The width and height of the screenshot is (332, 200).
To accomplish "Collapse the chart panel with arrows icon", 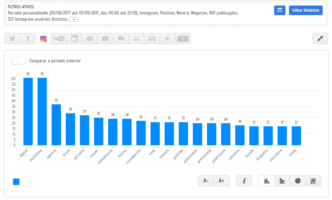I will pos(320,39).
